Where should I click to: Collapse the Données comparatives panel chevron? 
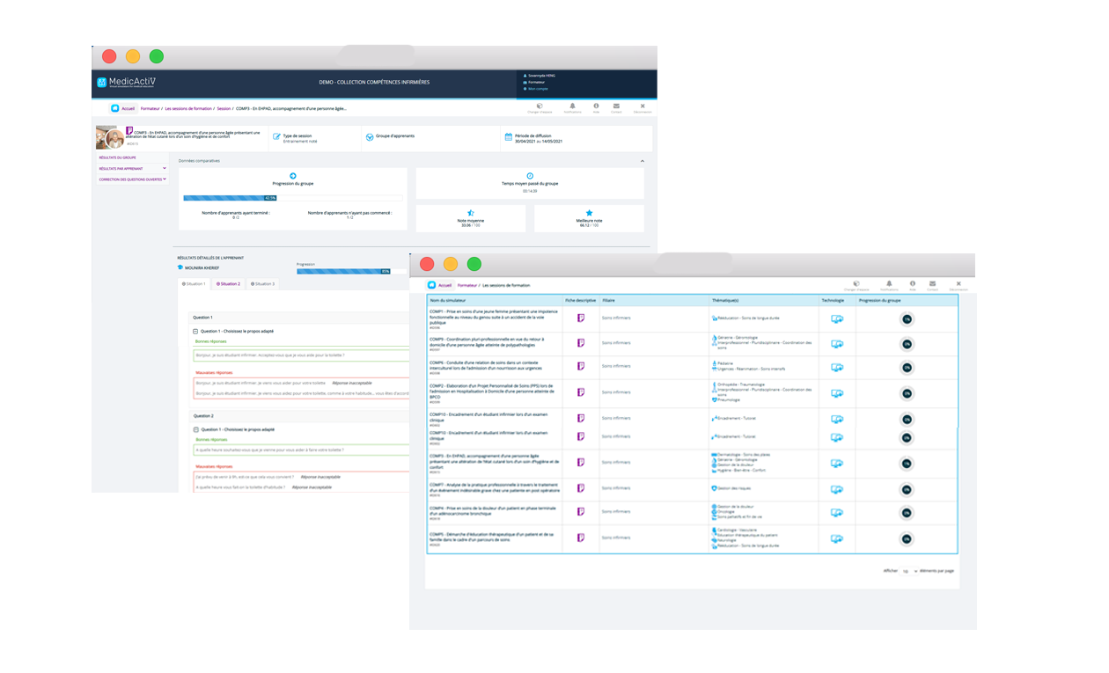642,161
